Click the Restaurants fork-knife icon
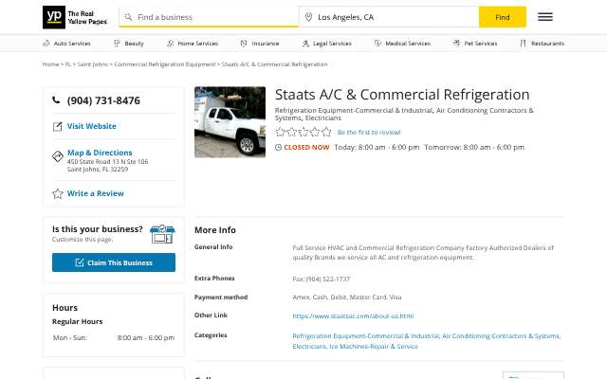This screenshot has height=379, width=607. pos(523,44)
